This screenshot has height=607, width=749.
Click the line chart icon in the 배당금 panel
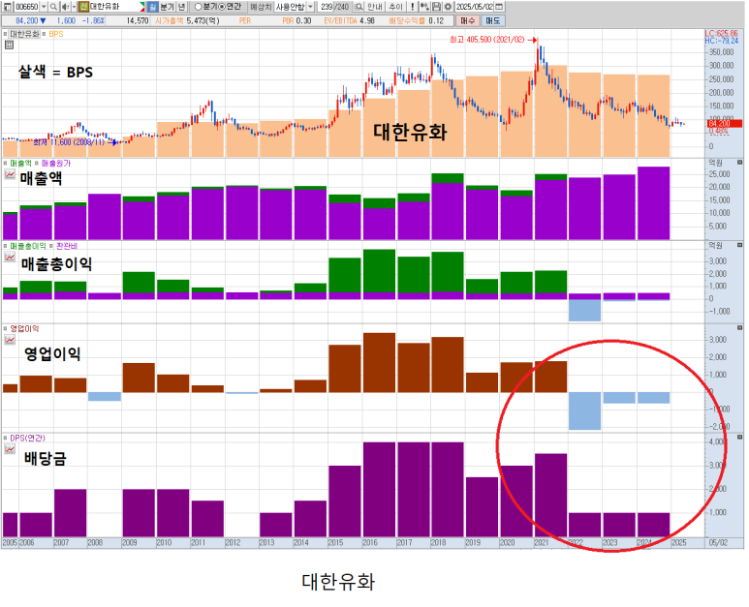(x=10, y=449)
